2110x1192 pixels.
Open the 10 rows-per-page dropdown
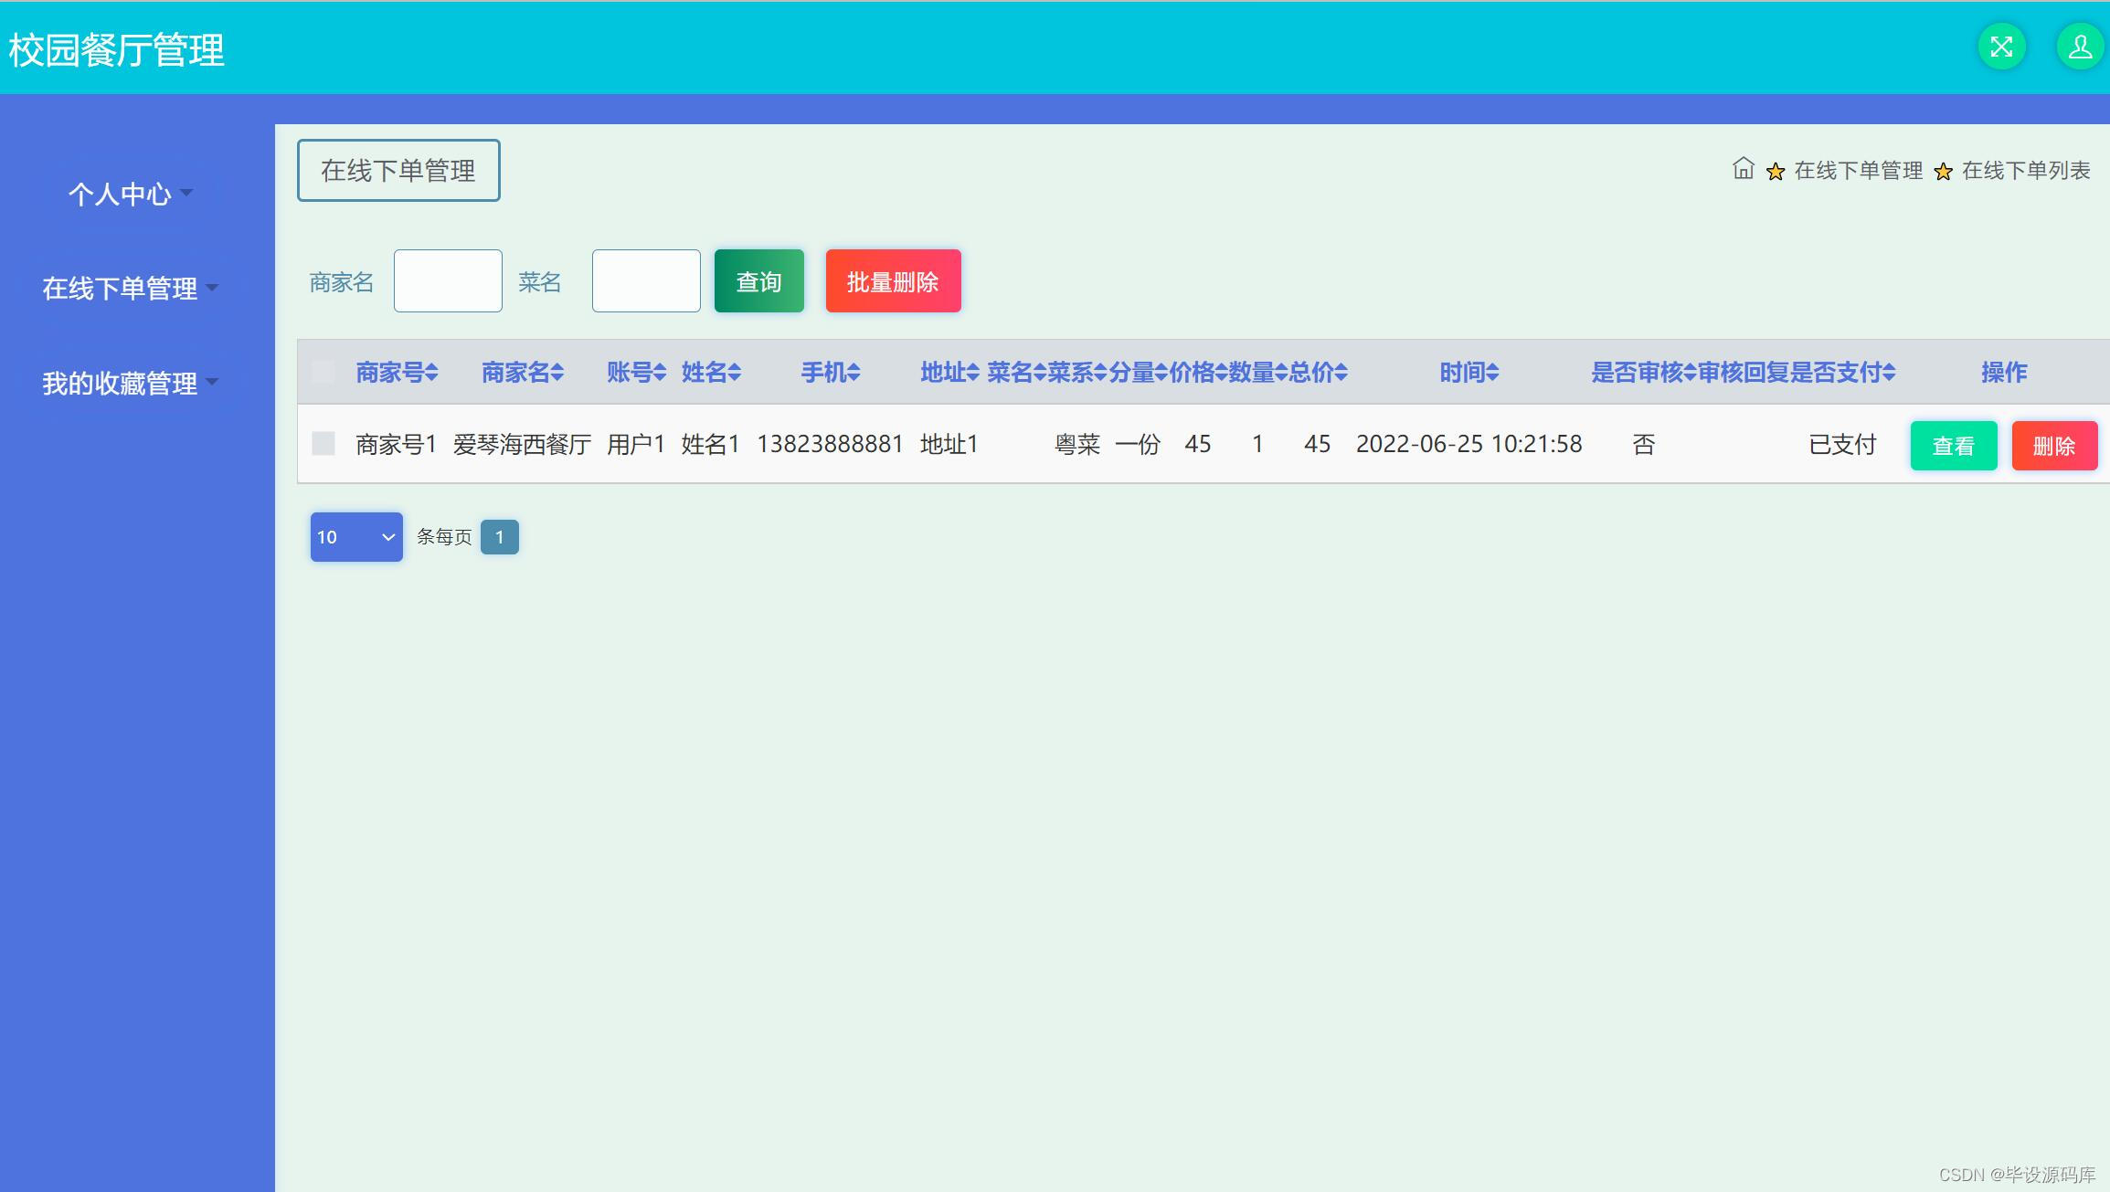coord(356,537)
